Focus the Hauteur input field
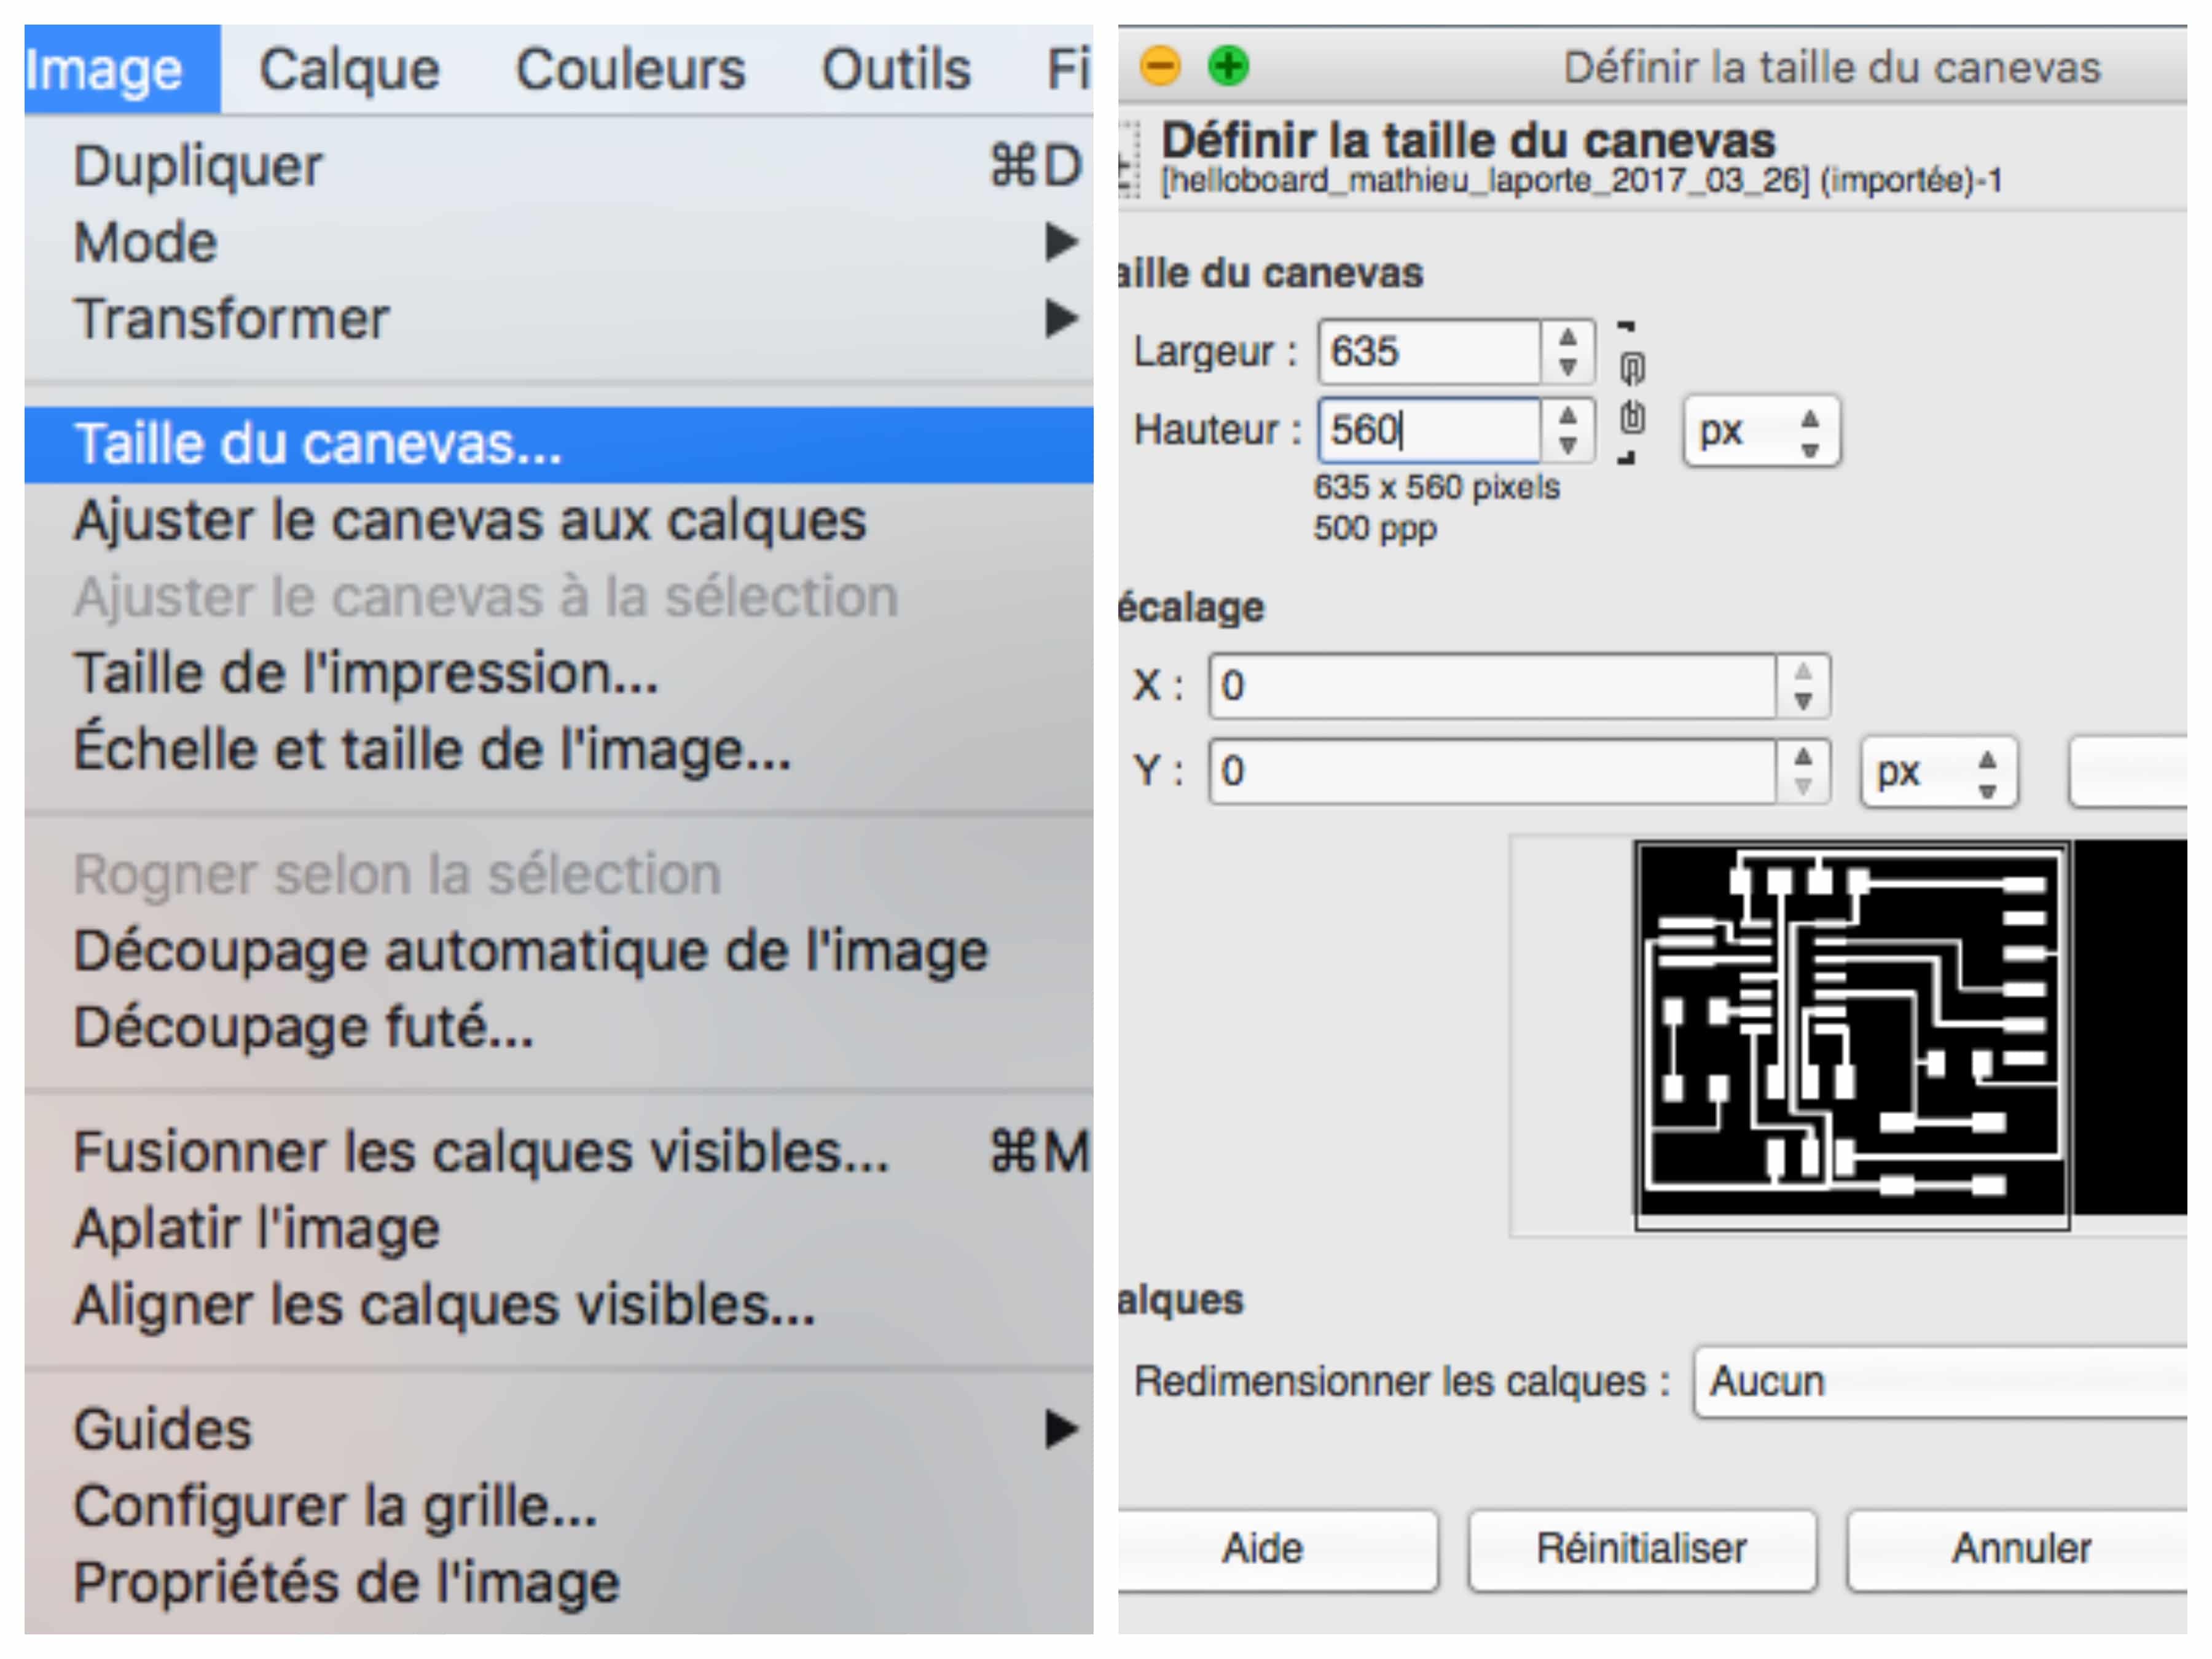 [1429, 430]
